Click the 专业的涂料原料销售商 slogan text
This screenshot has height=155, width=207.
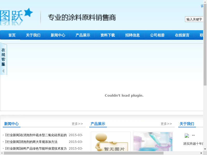pos(82,17)
